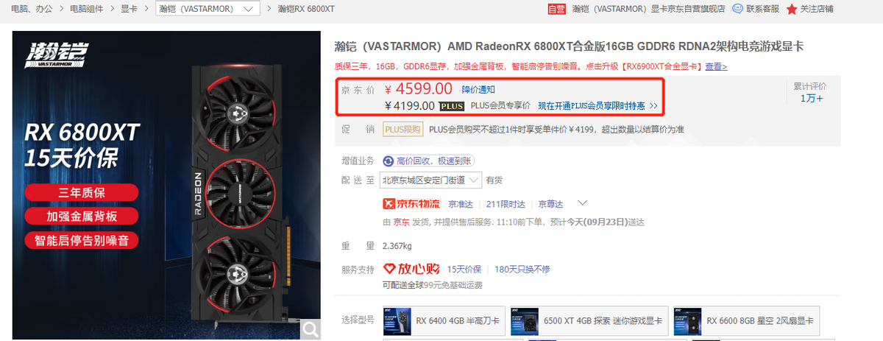The width and height of the screenshot is (883, 341).
Task: Click the 查看> link in the red promo text
Action: click(x=716, y=66)
